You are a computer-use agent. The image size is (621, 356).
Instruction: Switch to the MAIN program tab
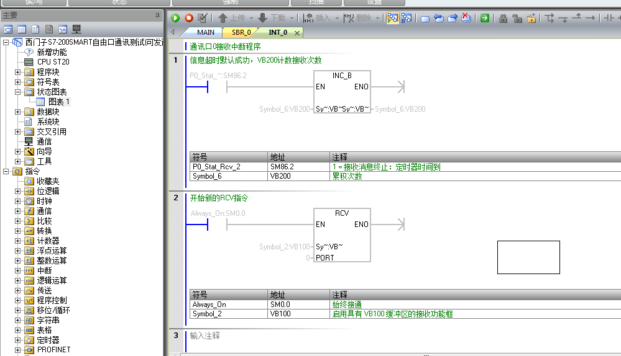point(205,32)
